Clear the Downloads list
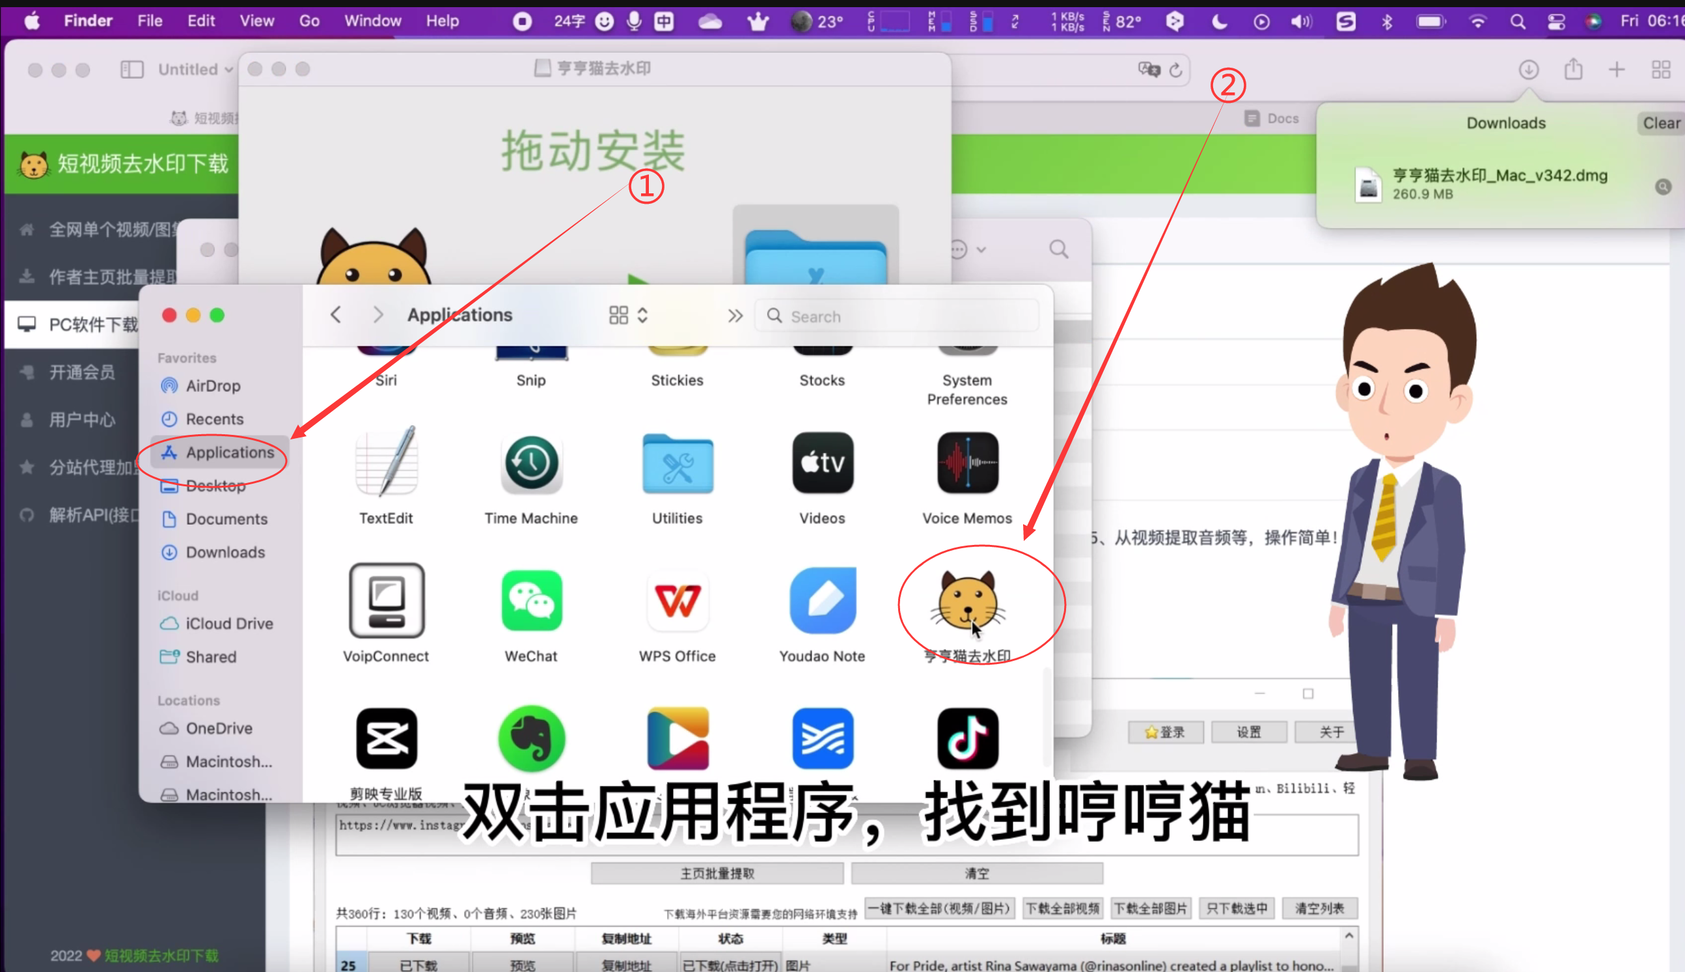Screen dimensions: 1685x972 click(1660, 123)
